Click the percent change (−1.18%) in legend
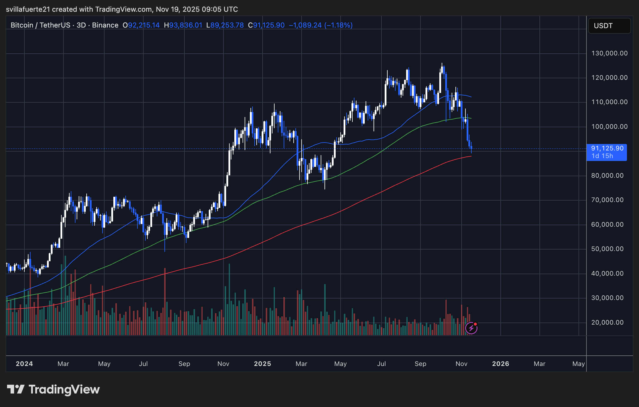Viewport: 639px width, 407px height. (x=338, y=25)
